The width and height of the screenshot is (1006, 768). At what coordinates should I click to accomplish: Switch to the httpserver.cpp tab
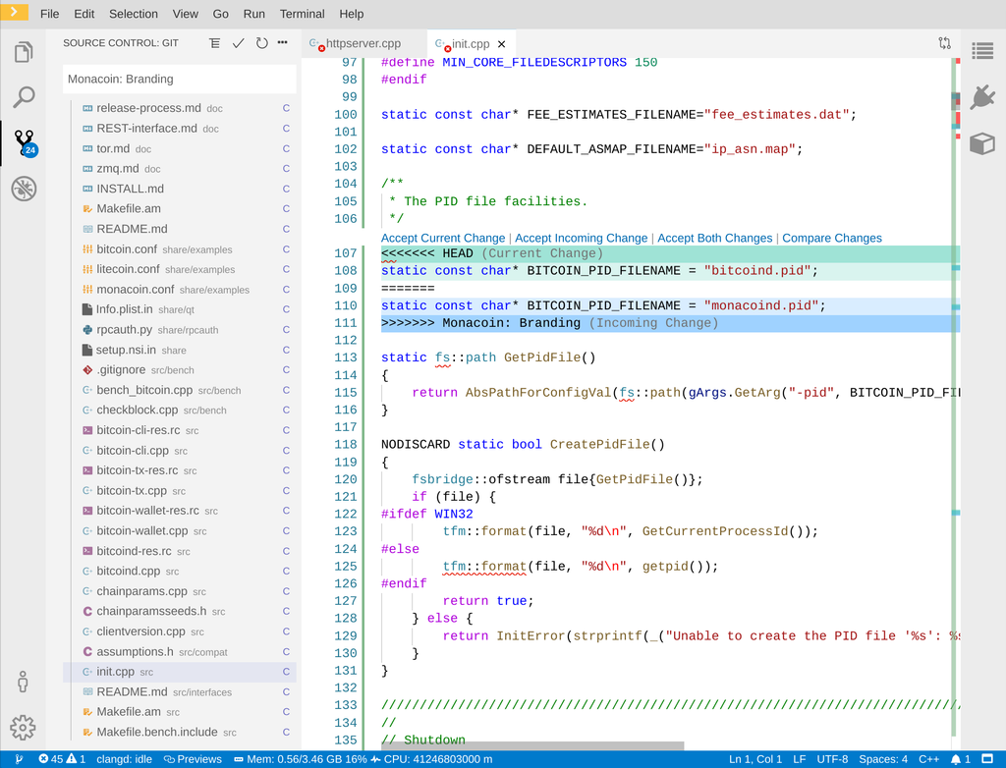pos(363,43)
